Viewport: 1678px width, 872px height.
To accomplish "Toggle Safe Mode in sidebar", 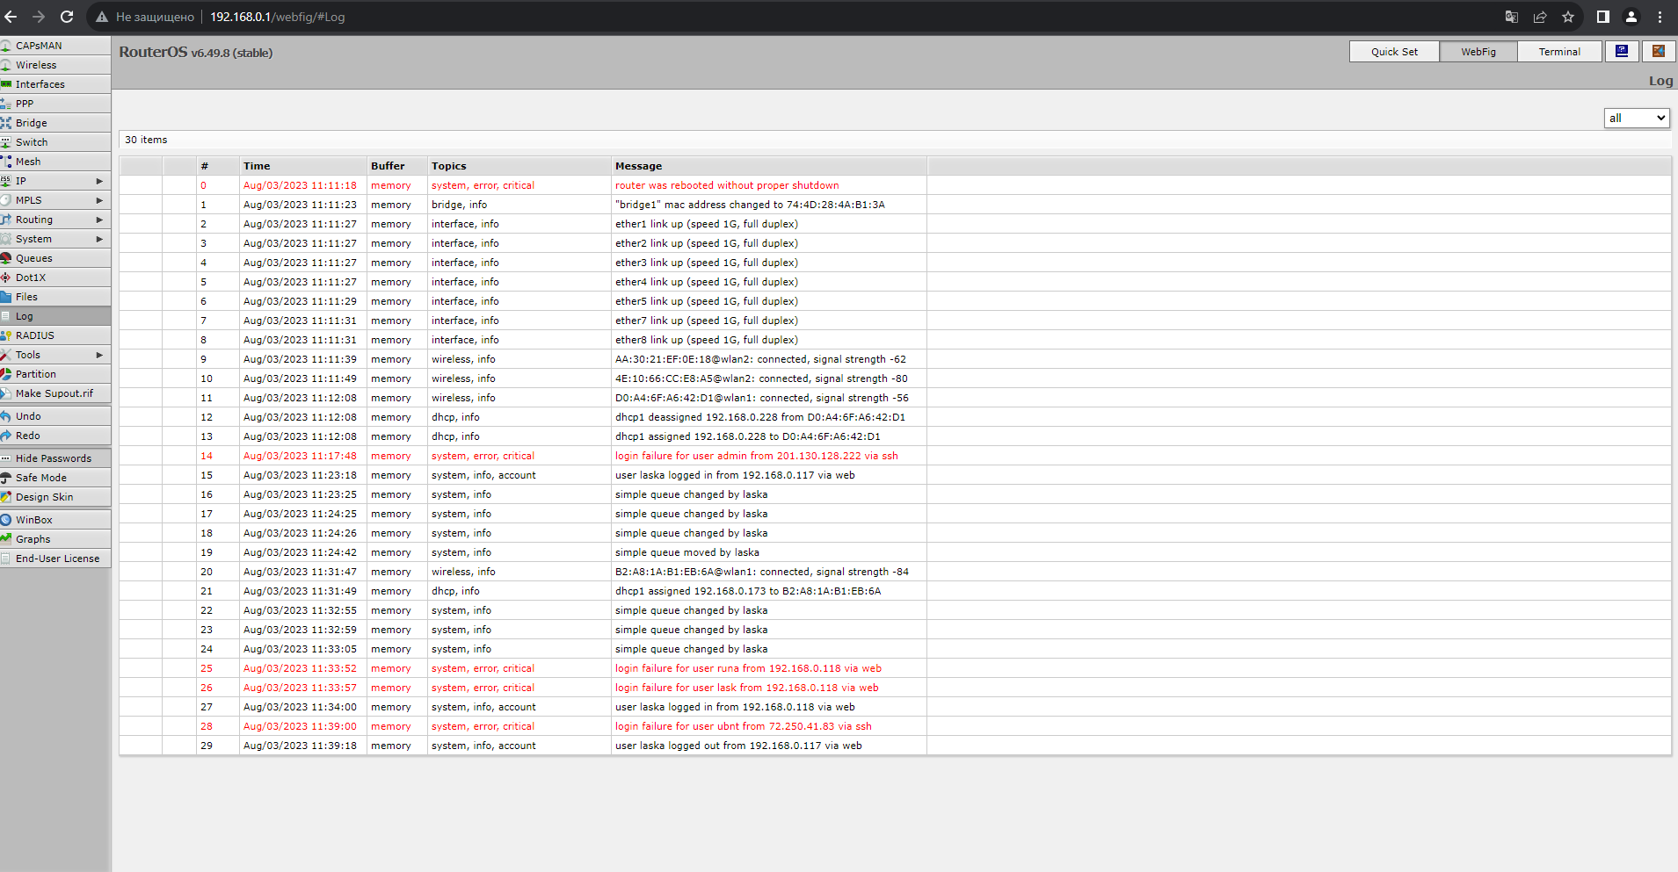I will coord(55,478).
